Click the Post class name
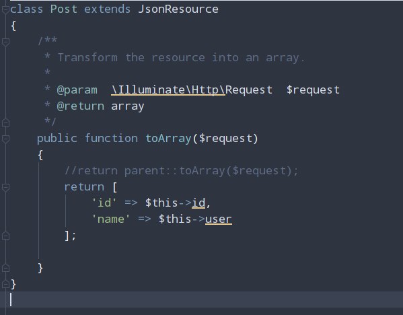The width and height of the screenshot is (403, 315). (64, 9)
